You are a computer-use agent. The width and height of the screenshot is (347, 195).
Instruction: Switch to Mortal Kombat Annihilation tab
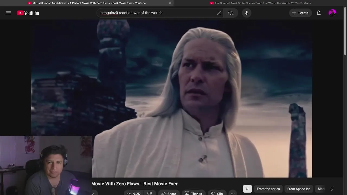(x=87, y=3)
